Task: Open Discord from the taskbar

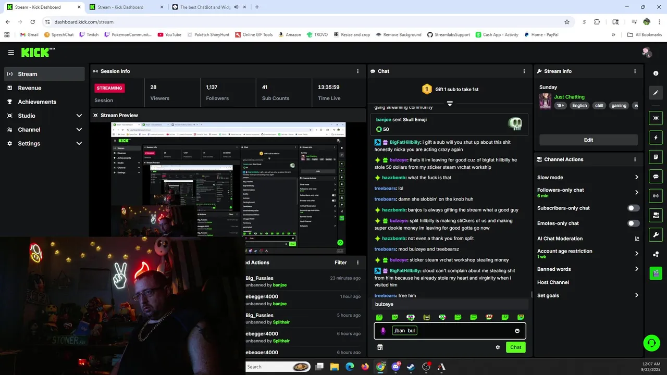Action: click(396, 367)
